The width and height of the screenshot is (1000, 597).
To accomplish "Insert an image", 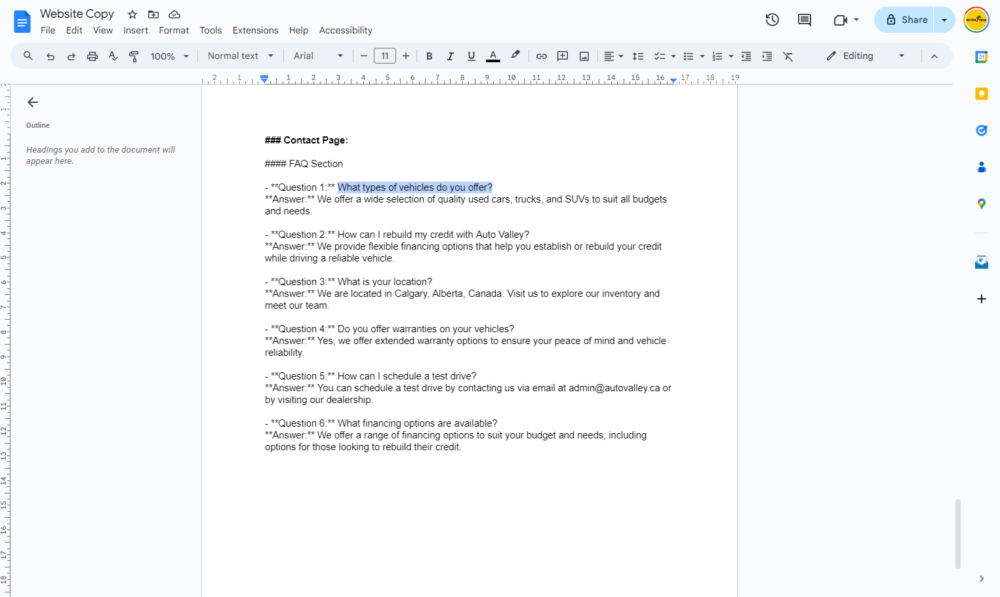I will click(x=584, y=56).
